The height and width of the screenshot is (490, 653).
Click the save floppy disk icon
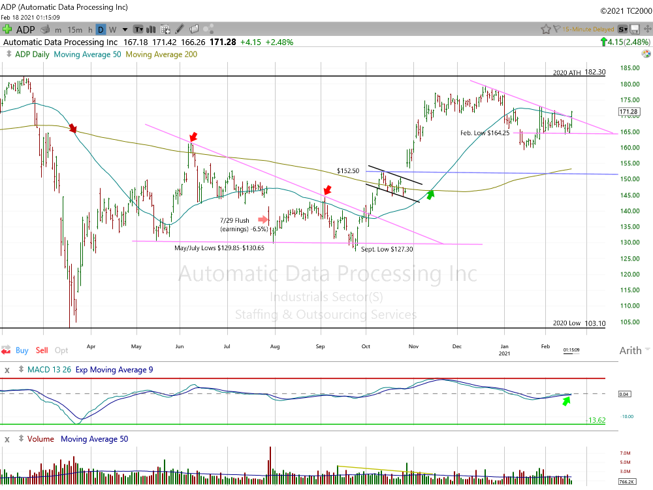tap(635, 29)
